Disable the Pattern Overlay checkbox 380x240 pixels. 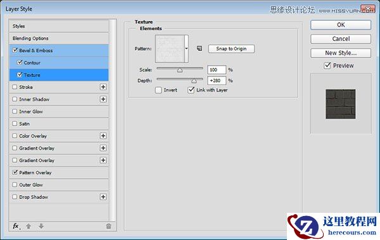click(15, 172)
